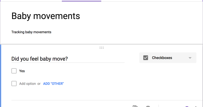Tick the checkbox next to Yes
Image resolution: width=203 pixels, height=107 pixels.
pyautogui.click(x=14, y=71)
